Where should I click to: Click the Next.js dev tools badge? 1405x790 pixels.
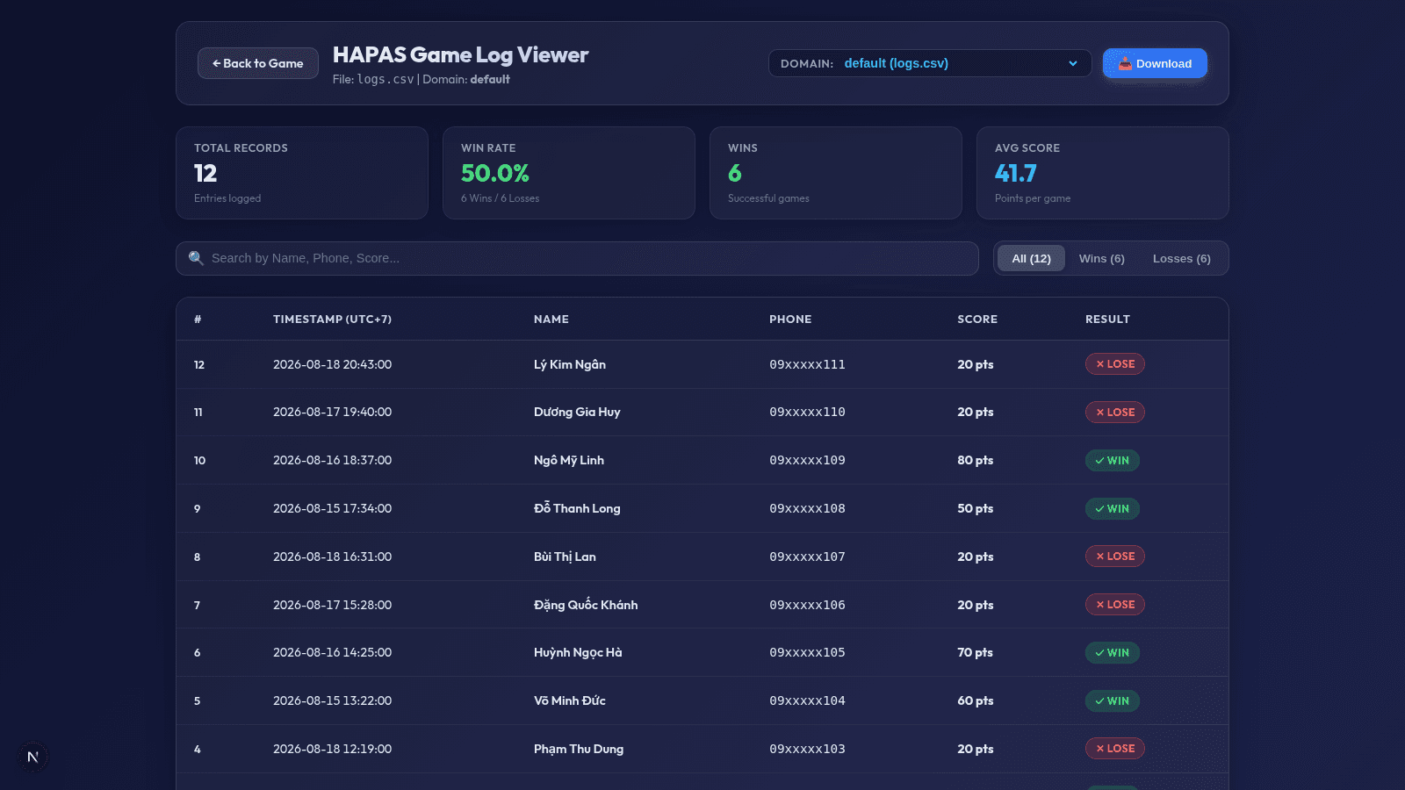coord(32,757)
